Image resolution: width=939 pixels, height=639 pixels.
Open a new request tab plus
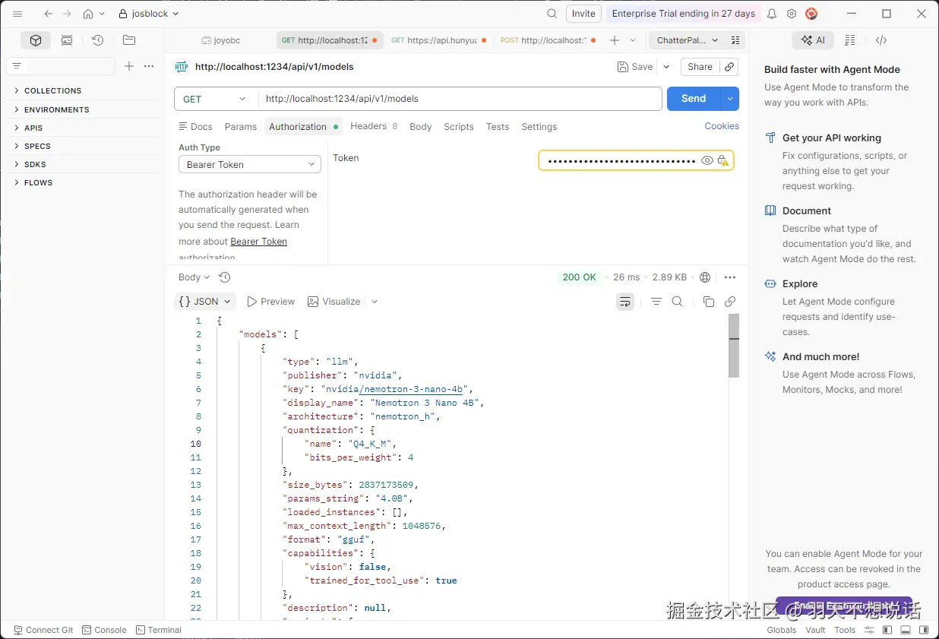615,40
